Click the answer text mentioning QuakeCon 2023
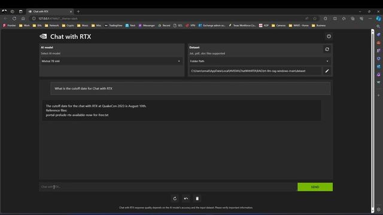 [96, 106]
